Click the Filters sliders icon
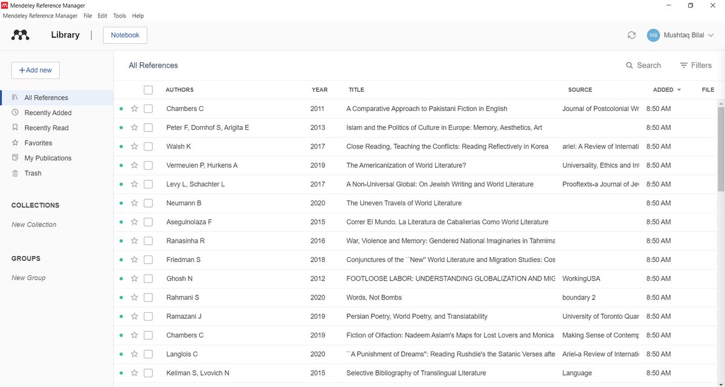Image resolution: width=725 pixels, height=387 pixels. point(684,65)
